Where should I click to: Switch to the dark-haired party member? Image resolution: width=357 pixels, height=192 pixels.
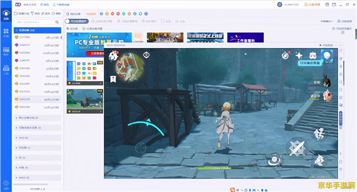pos(327,81)
